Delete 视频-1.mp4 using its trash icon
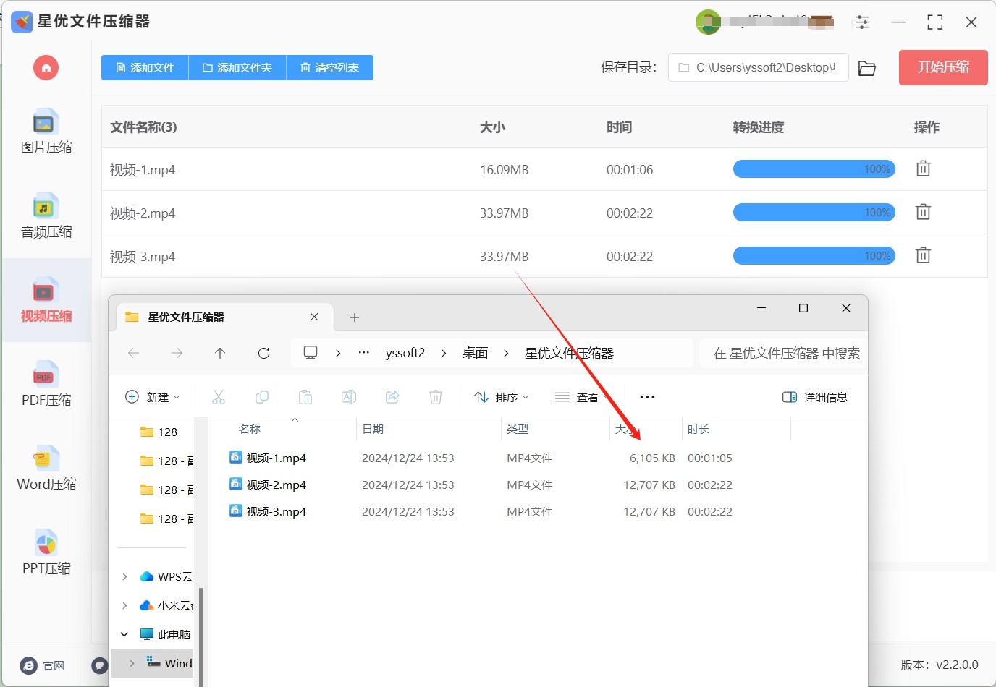The height and width of the screenshot is (687, 996). click(x=923, y=169)
